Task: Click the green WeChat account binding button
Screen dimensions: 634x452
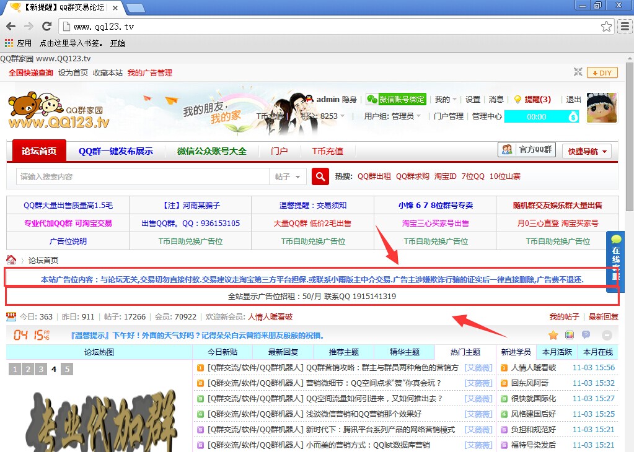Action: [396, 99]
